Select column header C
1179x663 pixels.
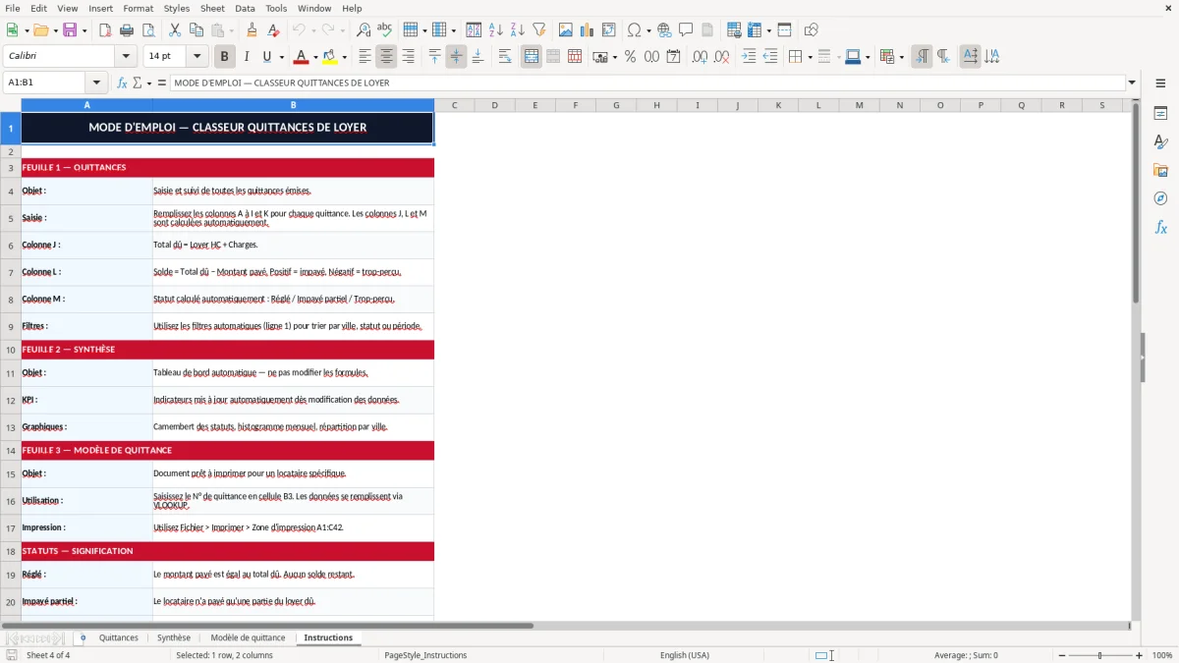click(x=454, y=105)
